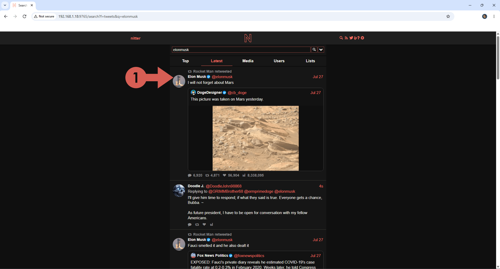Open @ermprimedoge mention link
Screen dimensions: 500x269
click(x=259, y=191)
